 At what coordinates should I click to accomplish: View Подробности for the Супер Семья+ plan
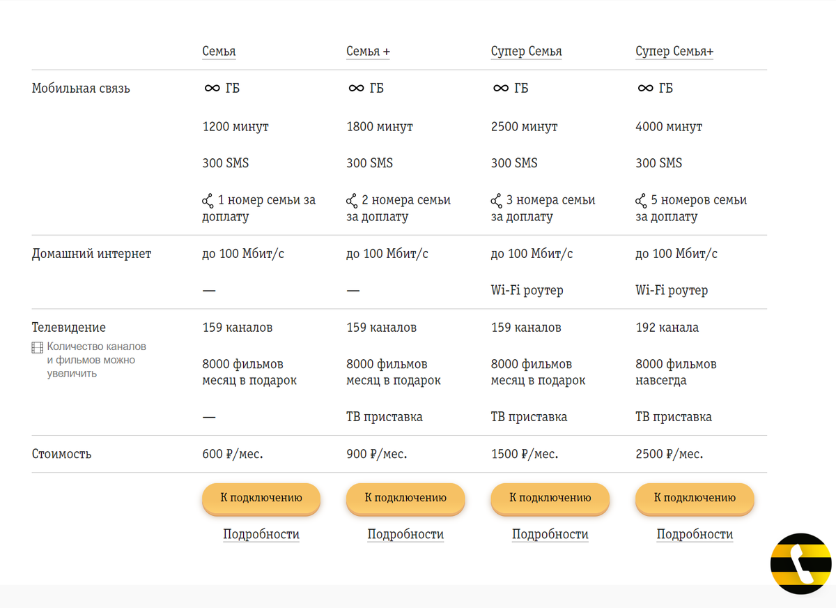click(x=695, y=535)
